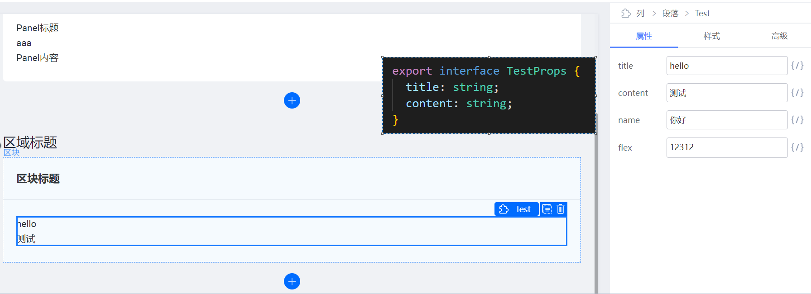Select the 区块标题 heading on canvas

pyautogui.click(x=38, y=179)
